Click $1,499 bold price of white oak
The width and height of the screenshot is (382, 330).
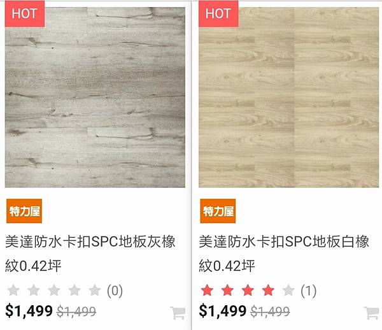(222, 311)
